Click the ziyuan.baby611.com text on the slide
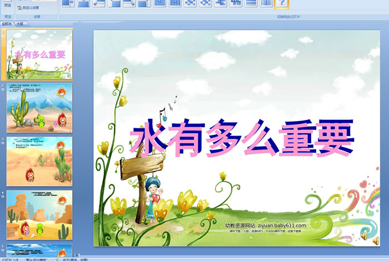The width and height of the screenshot is (389, 261). (282, 225)
